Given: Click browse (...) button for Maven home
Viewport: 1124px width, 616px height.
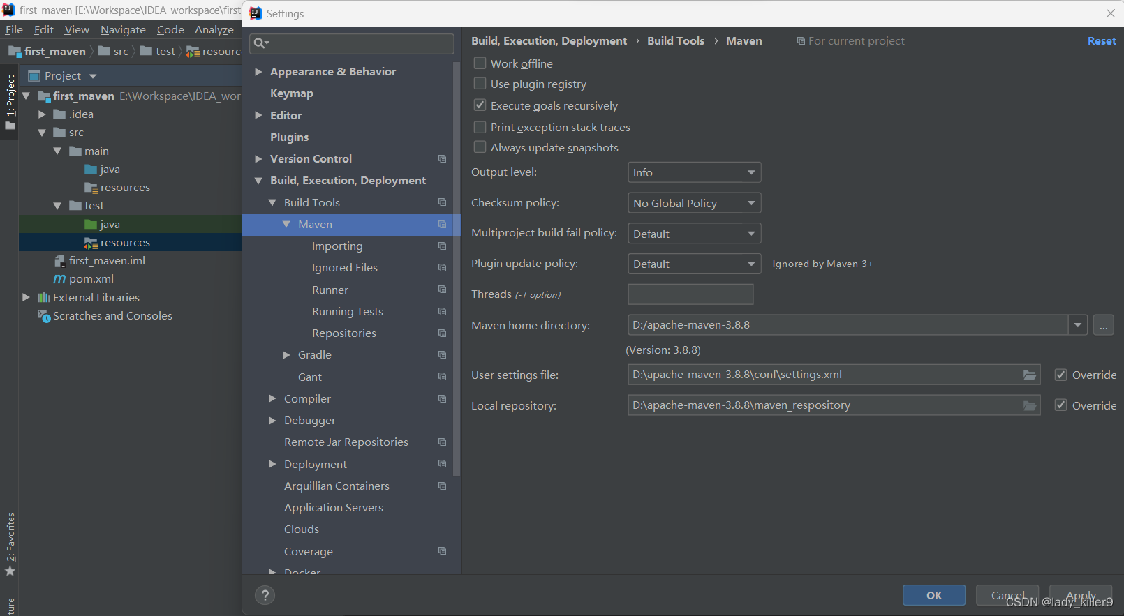Looking at the screenshot, I should click(x=1104, y=325).
